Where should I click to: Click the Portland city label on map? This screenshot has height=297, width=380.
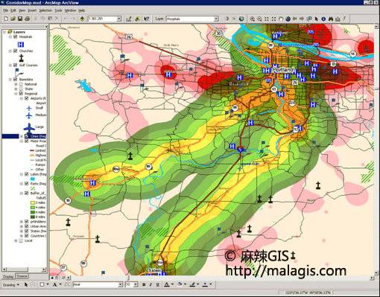pyautogui.click(x=283, y=70)
